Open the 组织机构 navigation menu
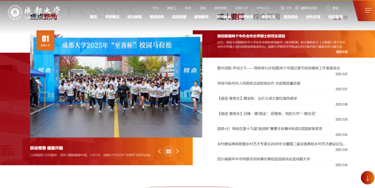 tap(157, 17)
